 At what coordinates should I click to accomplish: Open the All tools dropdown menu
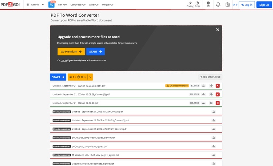[x=35, y=4]
